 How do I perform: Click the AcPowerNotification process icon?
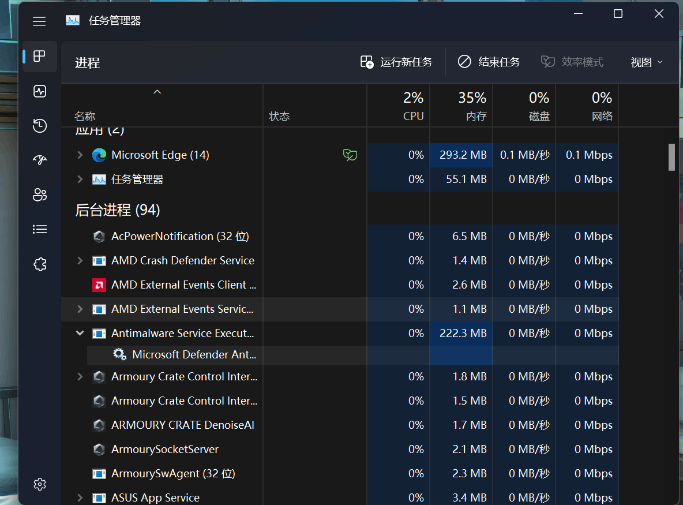click(x=99, y=237)
